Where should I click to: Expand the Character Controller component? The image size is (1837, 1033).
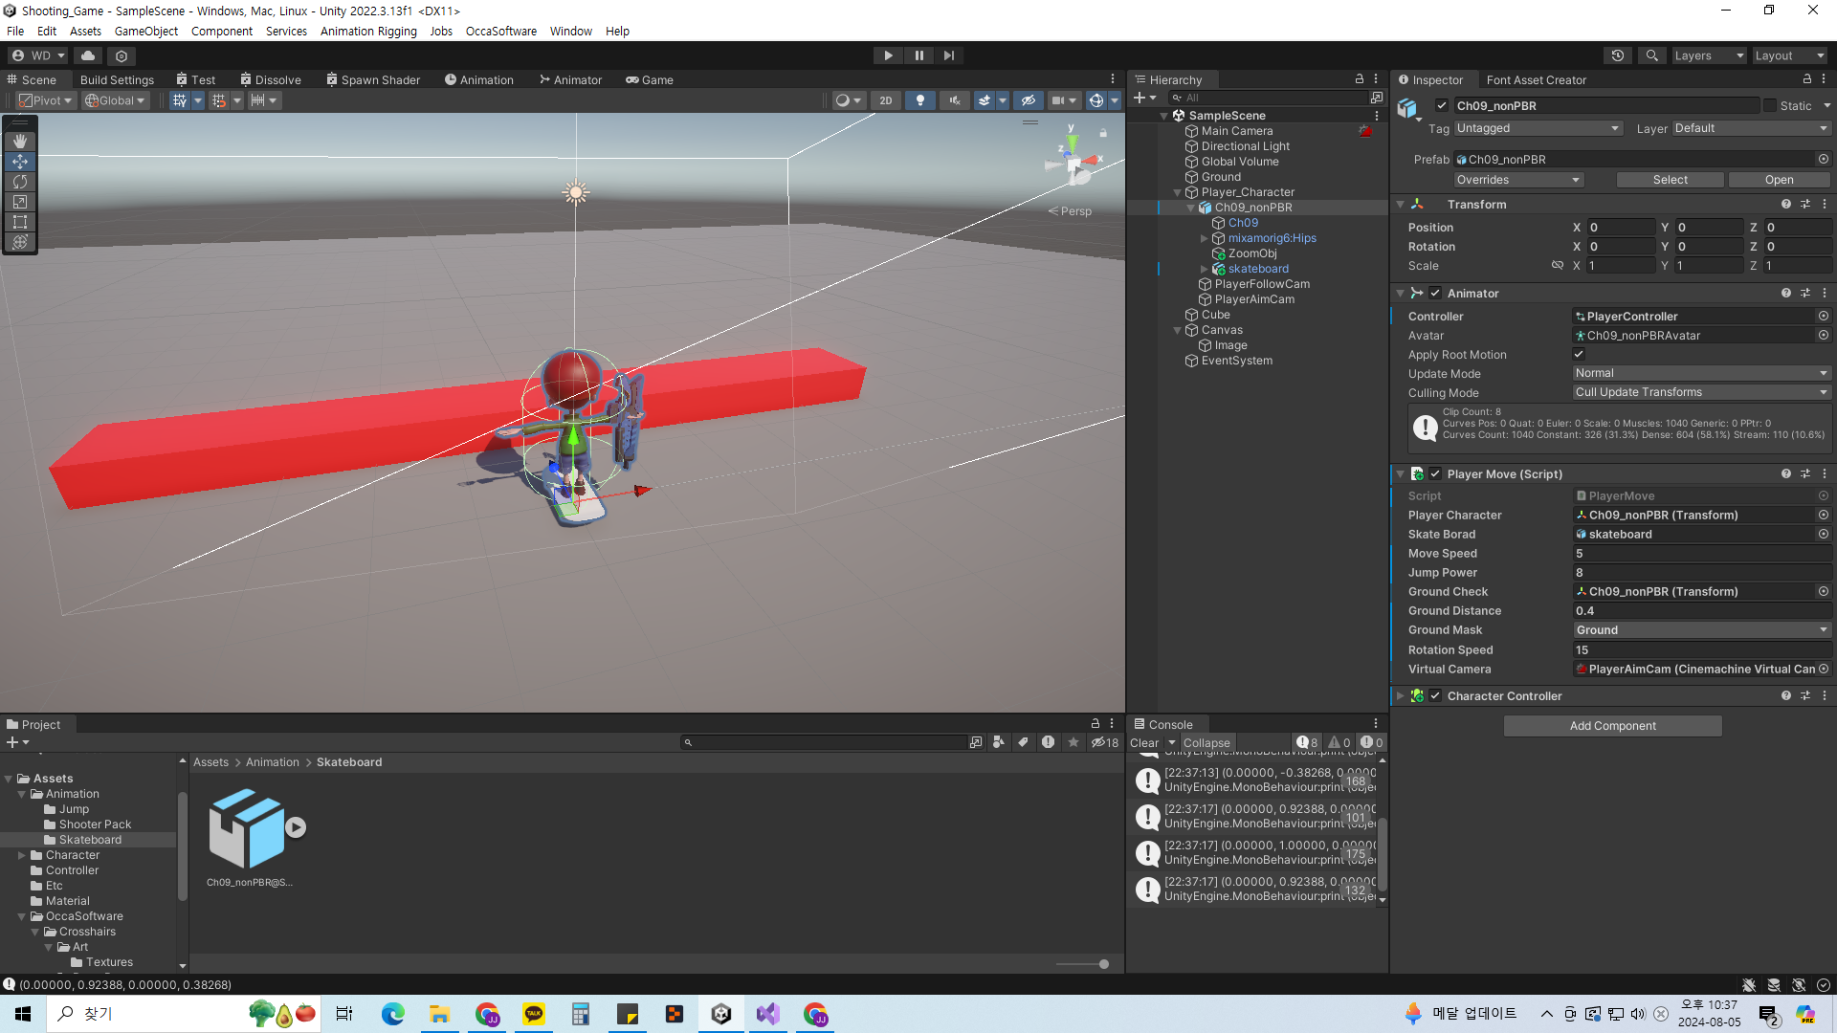pyautogui.click(x=1401, y=696)
